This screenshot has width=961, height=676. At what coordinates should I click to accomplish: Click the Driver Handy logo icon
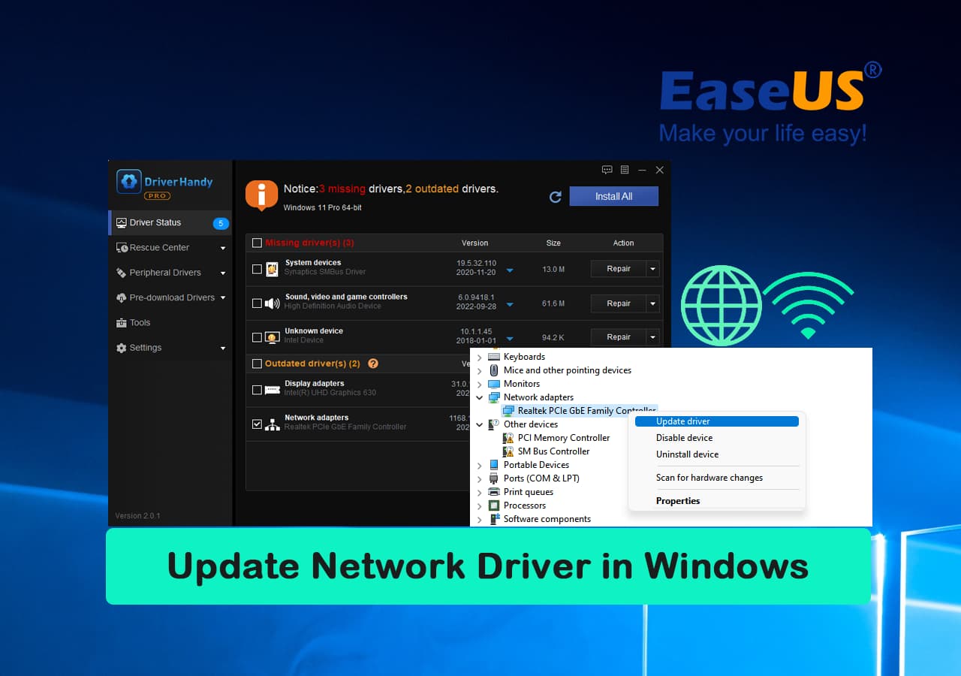coord(129,181)
